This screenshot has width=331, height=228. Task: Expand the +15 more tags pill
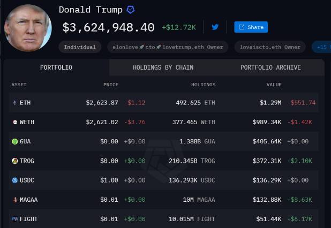[x=321, y=47]
